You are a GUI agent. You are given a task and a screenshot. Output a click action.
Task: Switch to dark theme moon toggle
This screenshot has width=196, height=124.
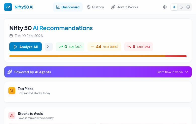click(x=181, y=7)
